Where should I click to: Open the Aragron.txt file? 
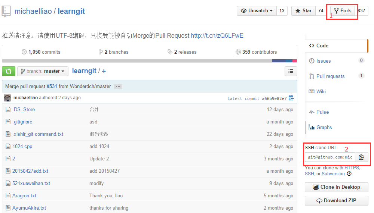24,195
